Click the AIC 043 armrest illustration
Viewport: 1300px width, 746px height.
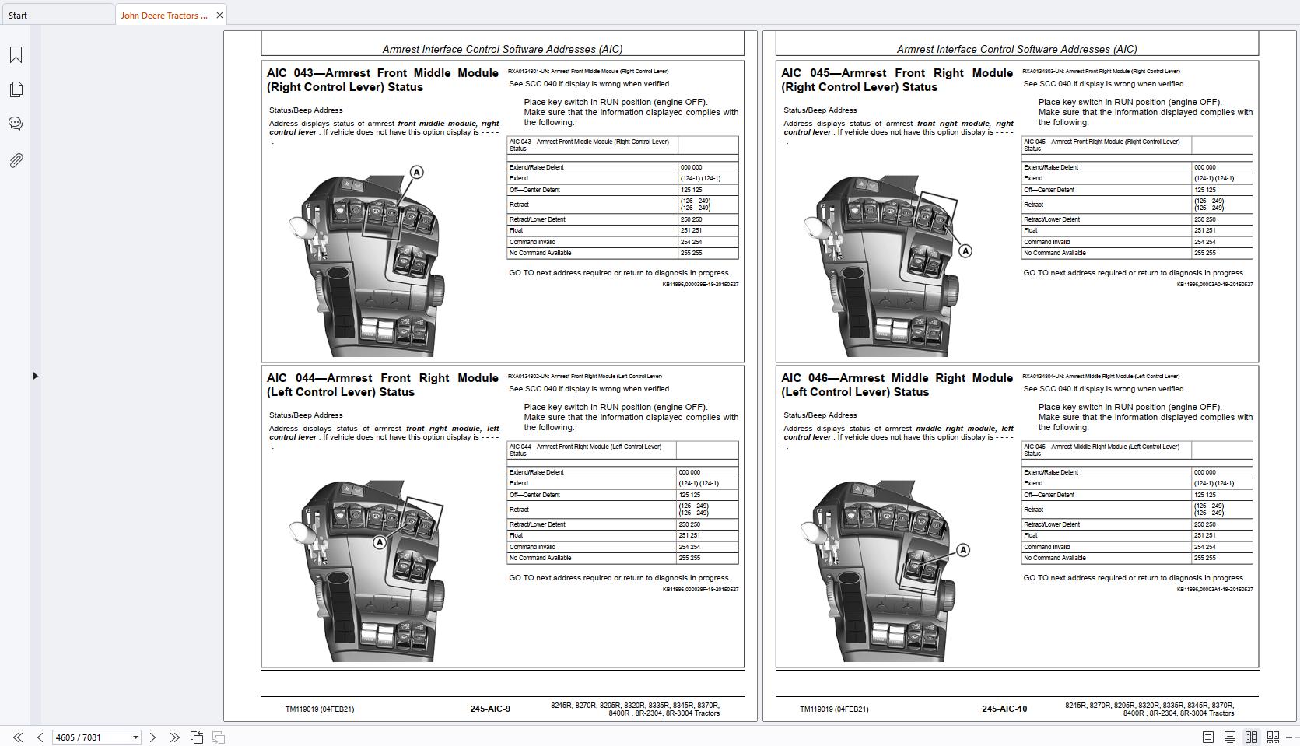point(366,261)
